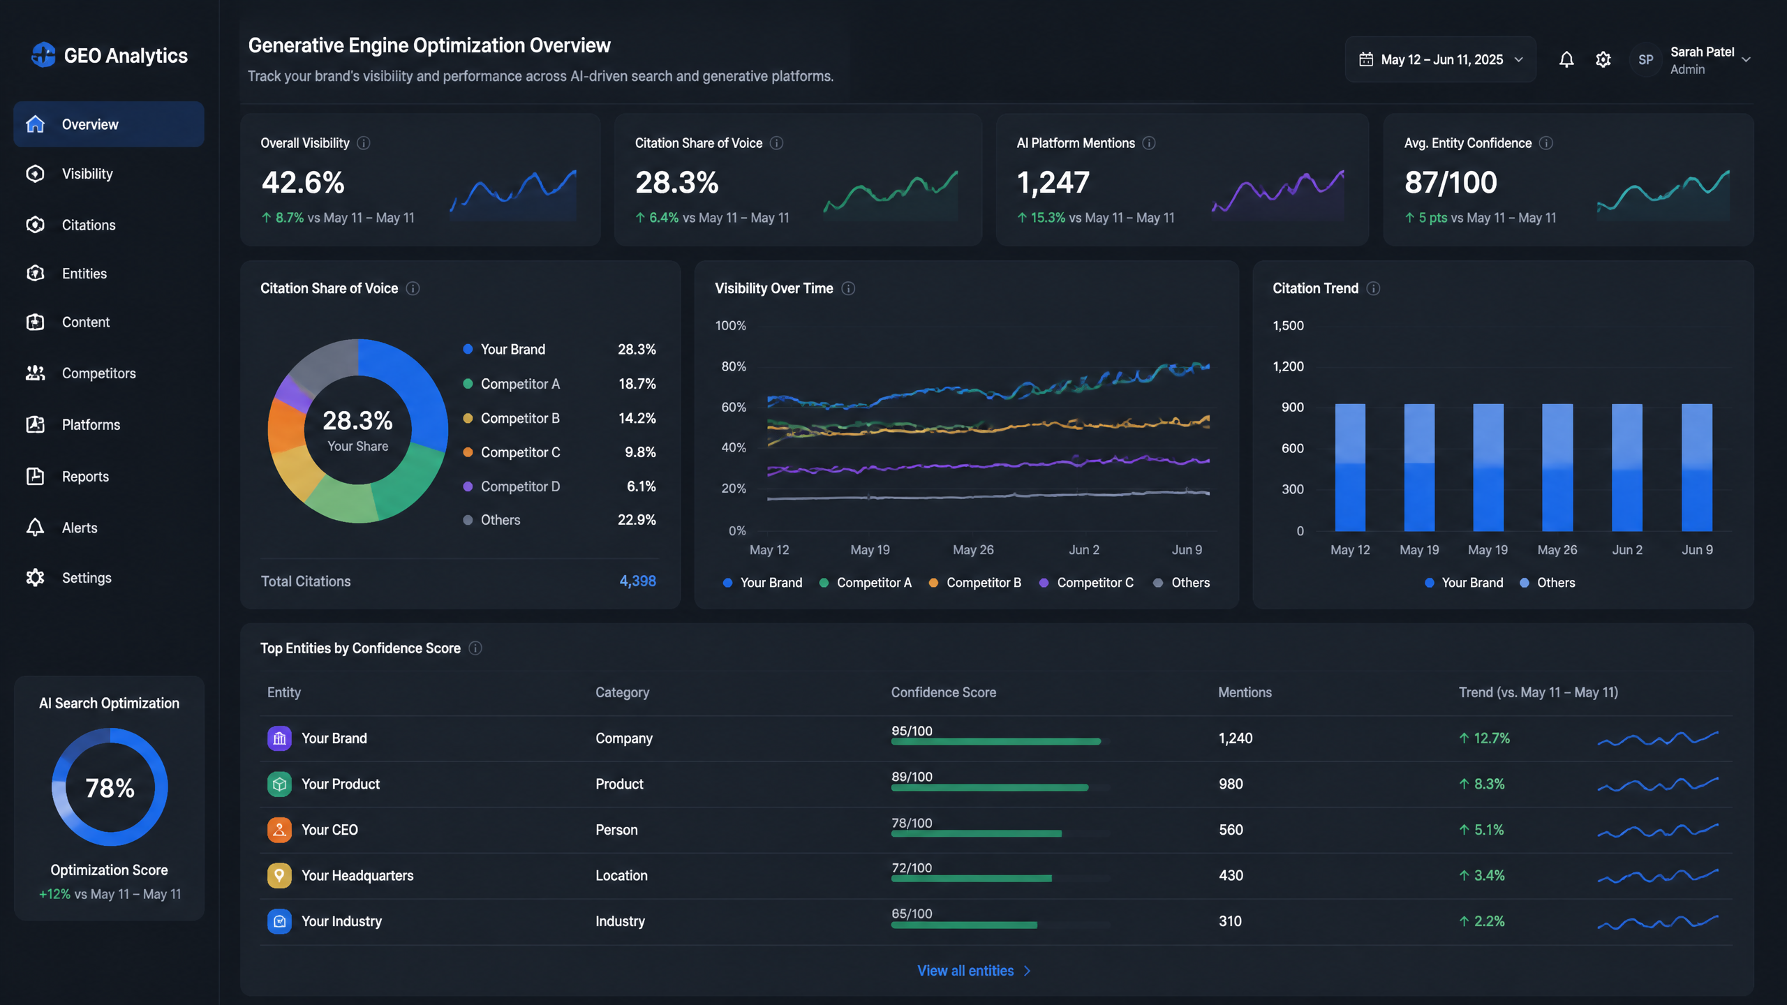Click the Platforms sidebar icon
This screenshot has height=1005, width=1787.
tap(36, 424)
